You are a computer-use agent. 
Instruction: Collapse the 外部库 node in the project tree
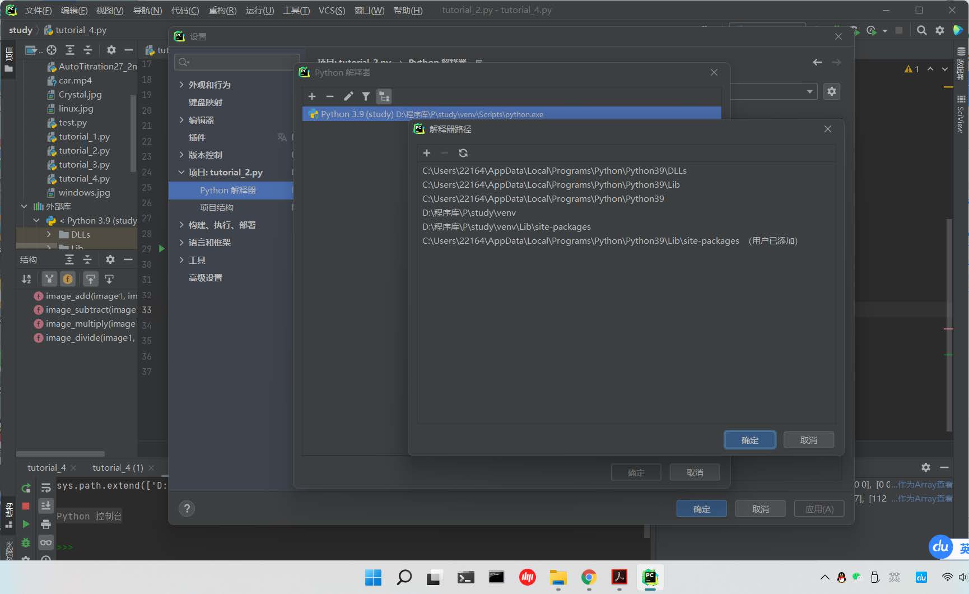tap(24, 206)
